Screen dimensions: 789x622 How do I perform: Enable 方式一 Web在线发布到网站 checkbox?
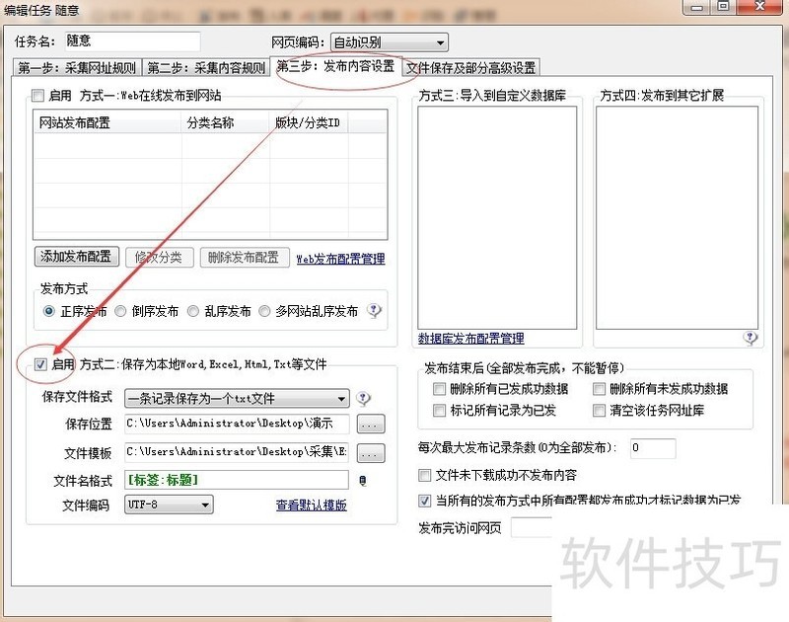38,96
